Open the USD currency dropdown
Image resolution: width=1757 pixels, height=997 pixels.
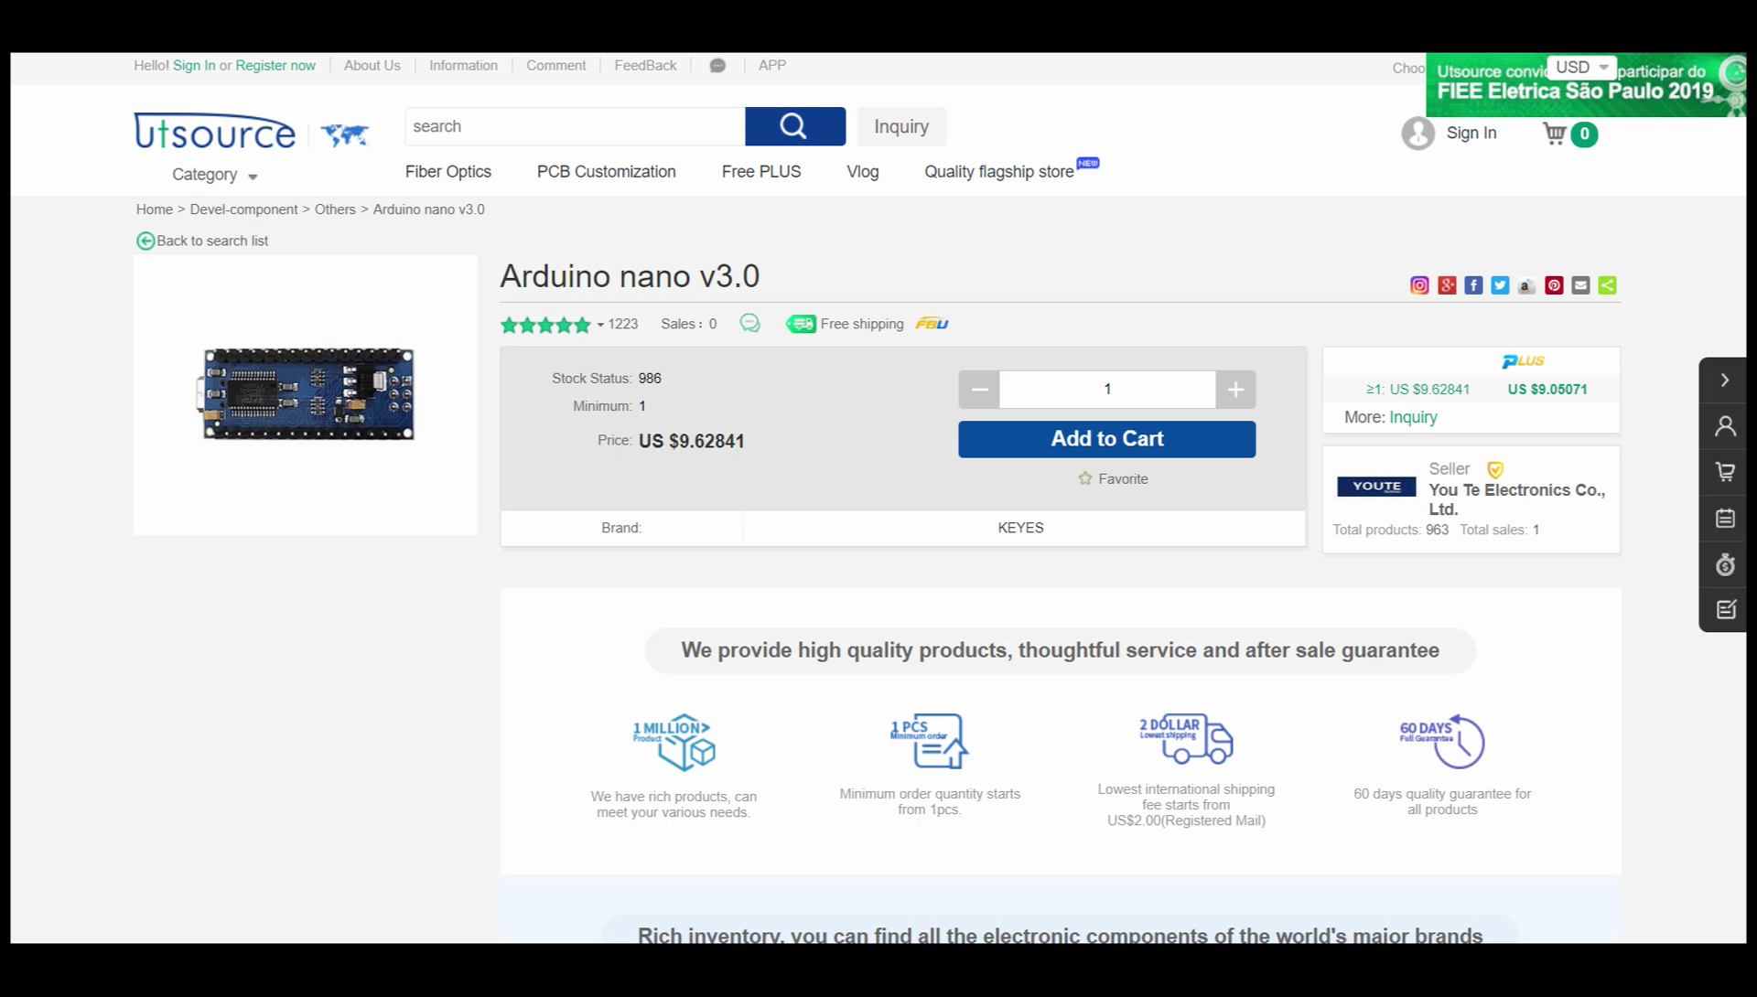pos(1580,66)
